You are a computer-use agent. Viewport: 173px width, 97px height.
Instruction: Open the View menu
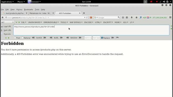[x=12, y=10]
